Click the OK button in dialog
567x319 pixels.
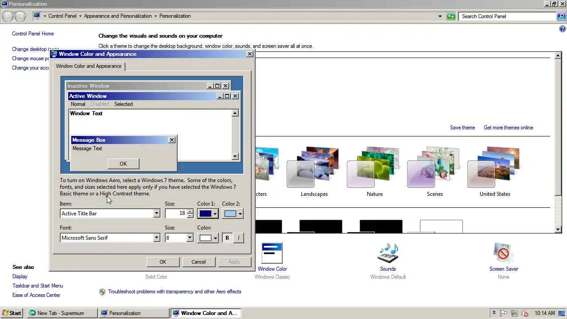163,262
